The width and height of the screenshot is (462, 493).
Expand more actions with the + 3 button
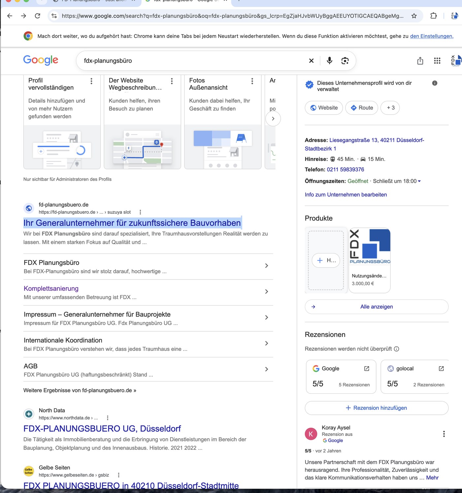[390, 108]
